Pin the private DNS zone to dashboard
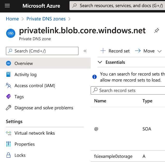Screen dimensions: 165x166 tap(156, 31)
